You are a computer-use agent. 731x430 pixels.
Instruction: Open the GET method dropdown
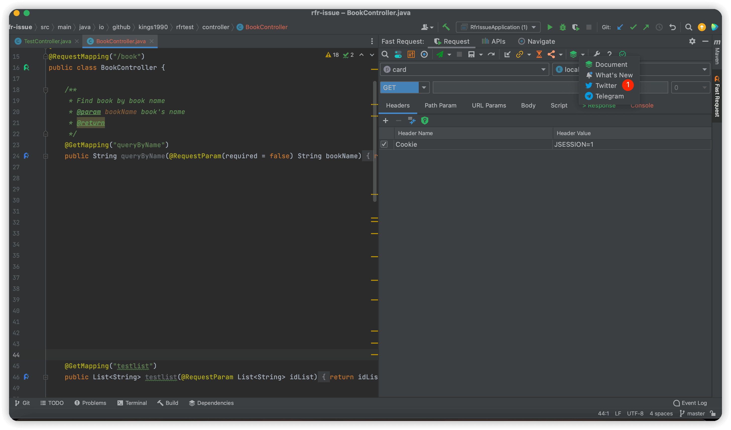point(424,87)
